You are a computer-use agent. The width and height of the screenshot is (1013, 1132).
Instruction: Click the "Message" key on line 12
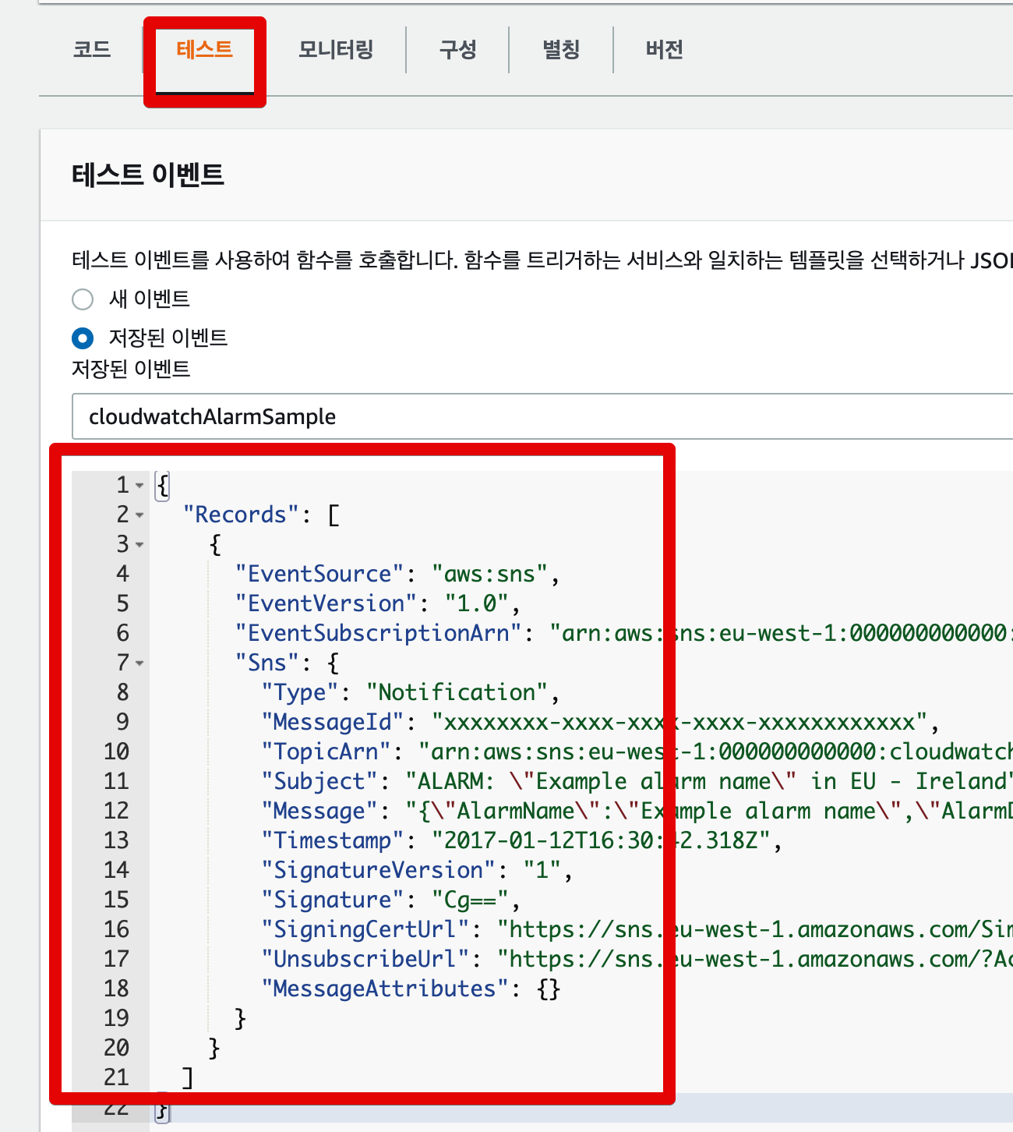point(319,812)
